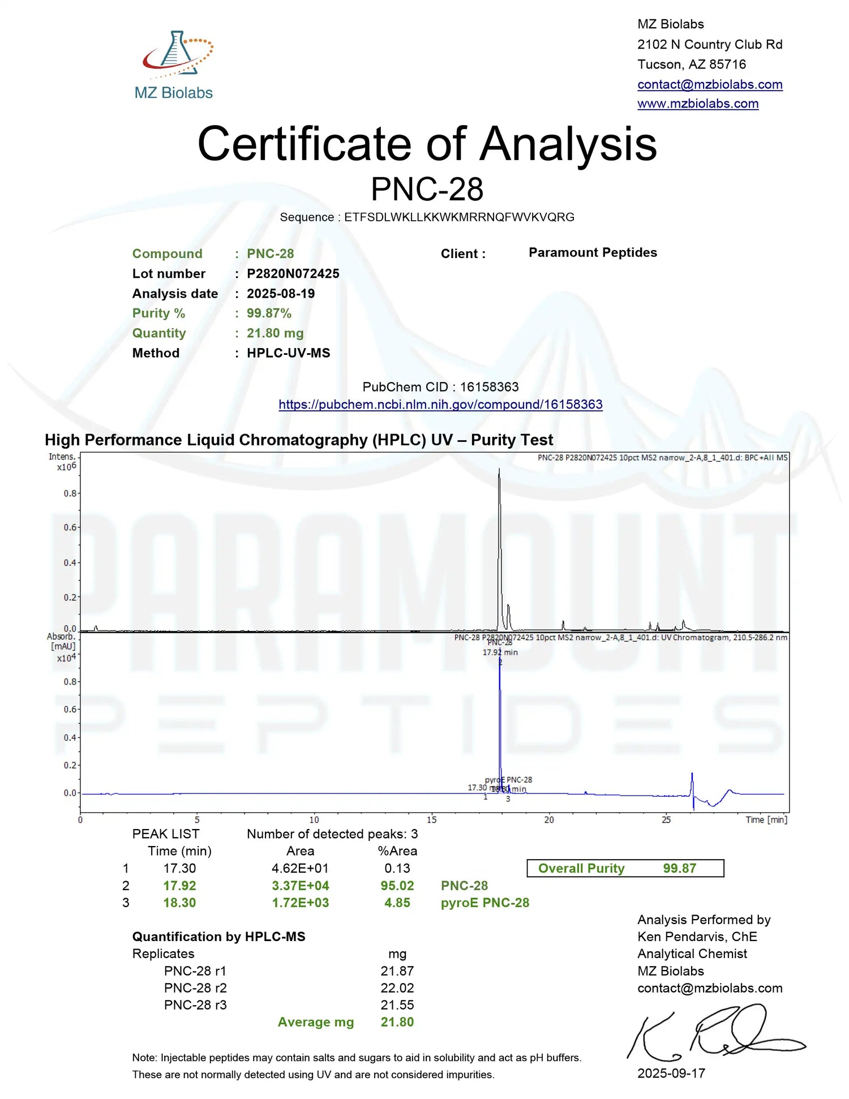Click client name Paramount Peptides

pyautogui.click(x=593, y=252)
